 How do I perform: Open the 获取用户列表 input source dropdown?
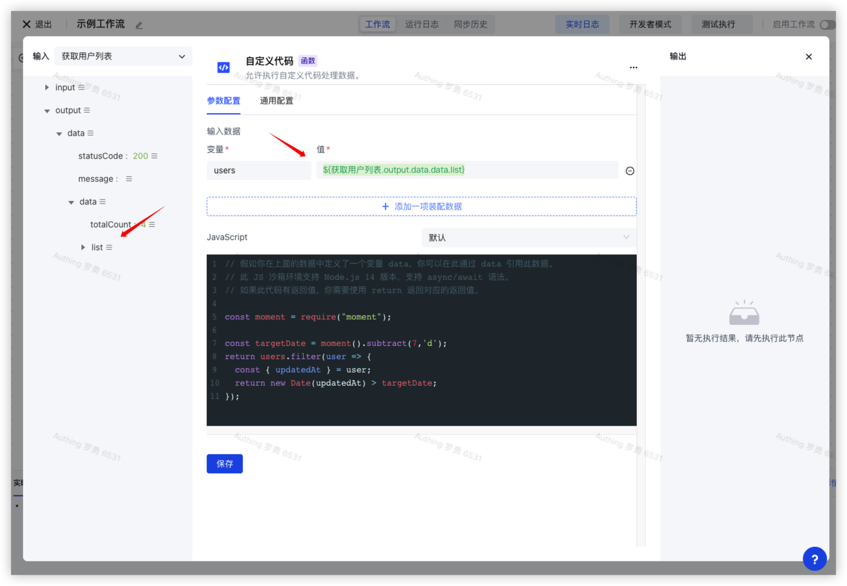pos(123,56)
